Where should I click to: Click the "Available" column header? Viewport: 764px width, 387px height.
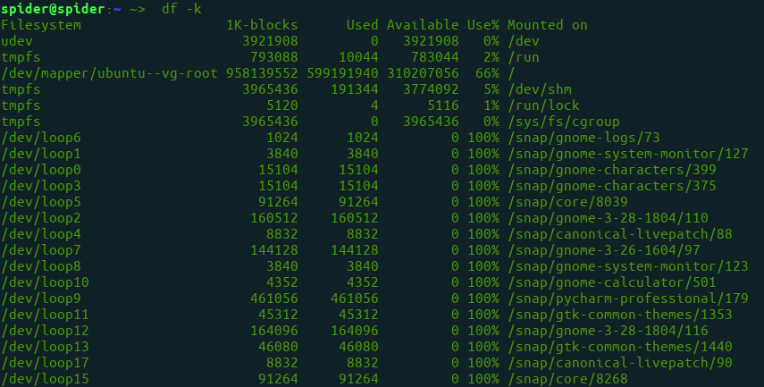423,25
